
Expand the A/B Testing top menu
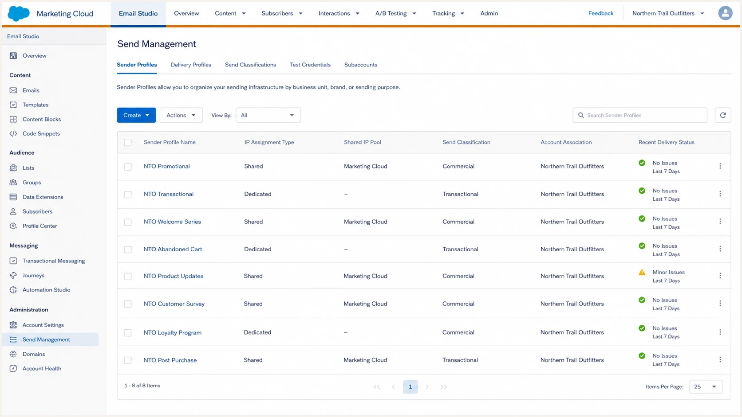(x=396, y=13)
